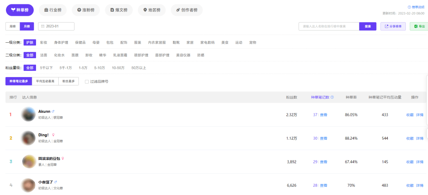This screenshot has height=195, width=428.
Task: Filter fans by 1-5万
Action: pyautogui.click(x=83, y=68)
